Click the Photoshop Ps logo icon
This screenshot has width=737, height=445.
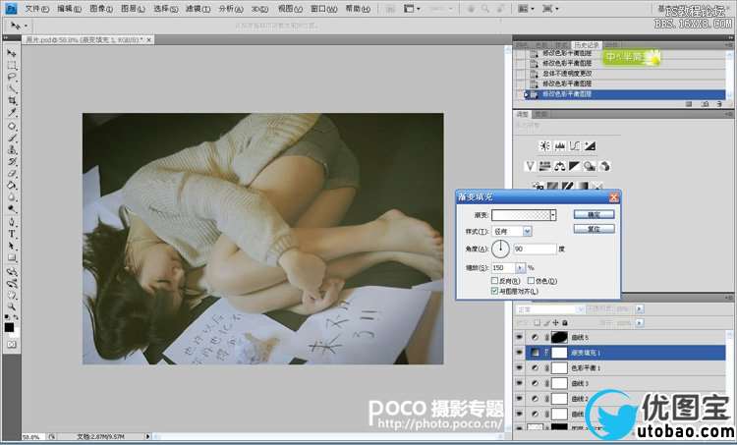pyautogui.click(x=11, y=8)
